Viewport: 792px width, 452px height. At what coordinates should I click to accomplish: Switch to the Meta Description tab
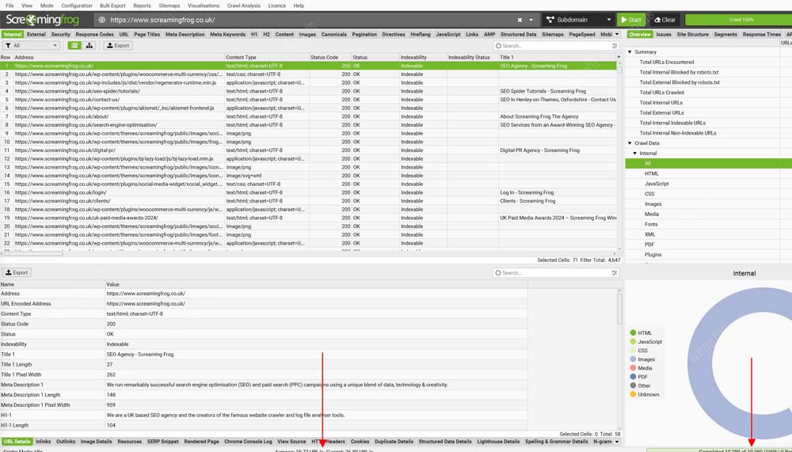185,34
